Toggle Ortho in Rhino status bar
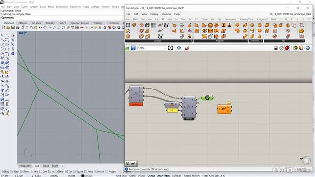Viewport: 315px width, 177px height. 132,176
